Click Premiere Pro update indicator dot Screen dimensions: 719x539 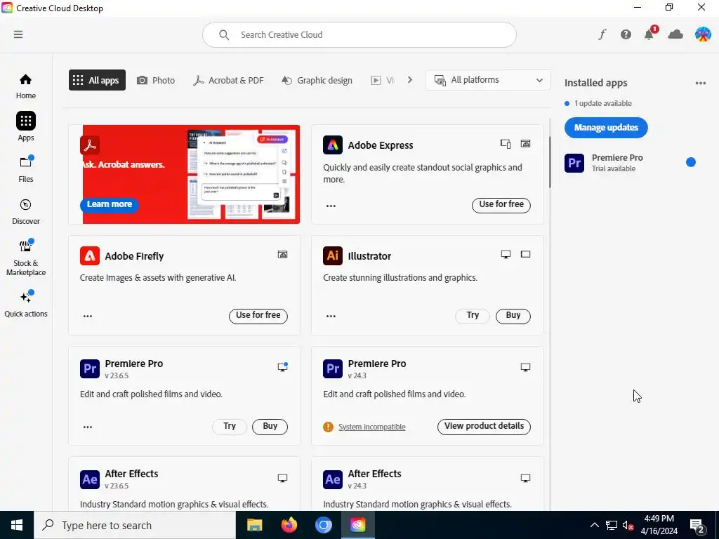691,162
